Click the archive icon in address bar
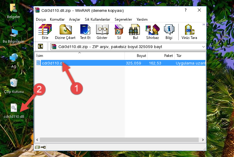The width and height of the screenshot is (234, 157). 54,47
